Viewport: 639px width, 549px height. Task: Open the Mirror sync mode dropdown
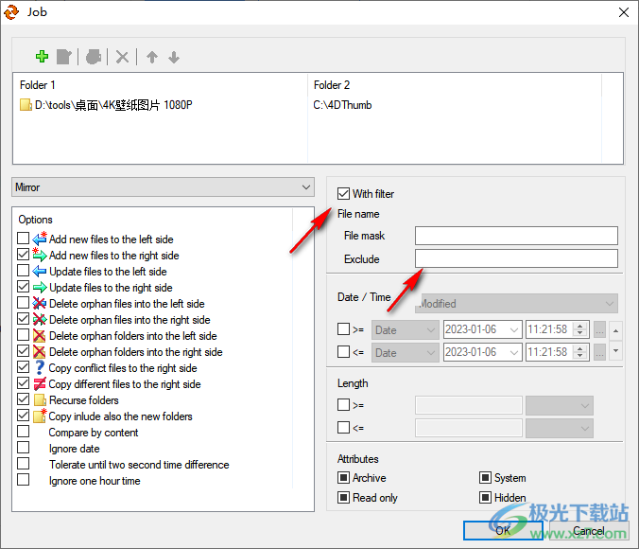(163, 187)
